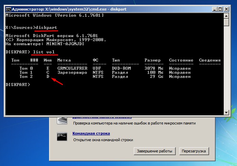The height and width of the screenshot is (166, 237).
Task: Click the computer name MININT-AJGMJDI
Action: tap(65, 44)
